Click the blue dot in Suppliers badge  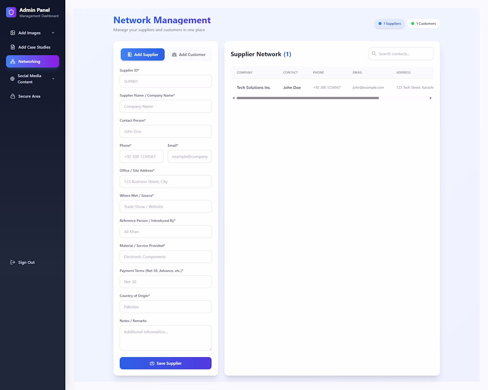[380, 24]
